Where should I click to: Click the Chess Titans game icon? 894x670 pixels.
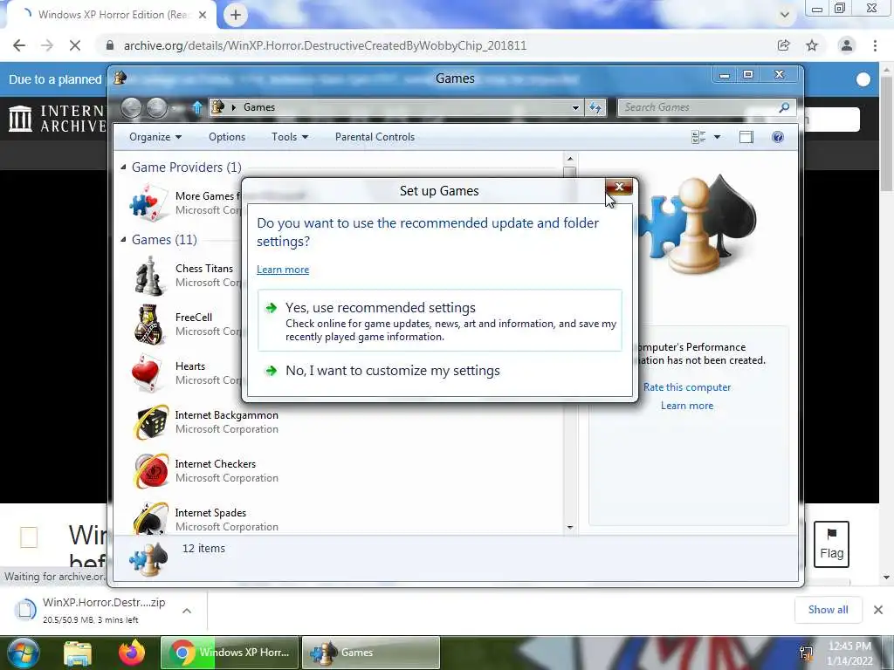pos(148,276)
